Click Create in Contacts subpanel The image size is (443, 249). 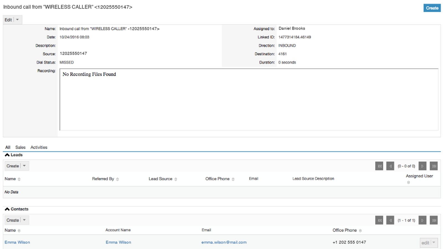tap(13, 220)
